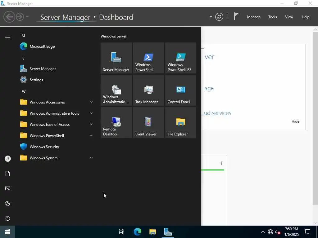Open the notification center icon
Screen dimensions: 318x238
click(x=308, y=232)
